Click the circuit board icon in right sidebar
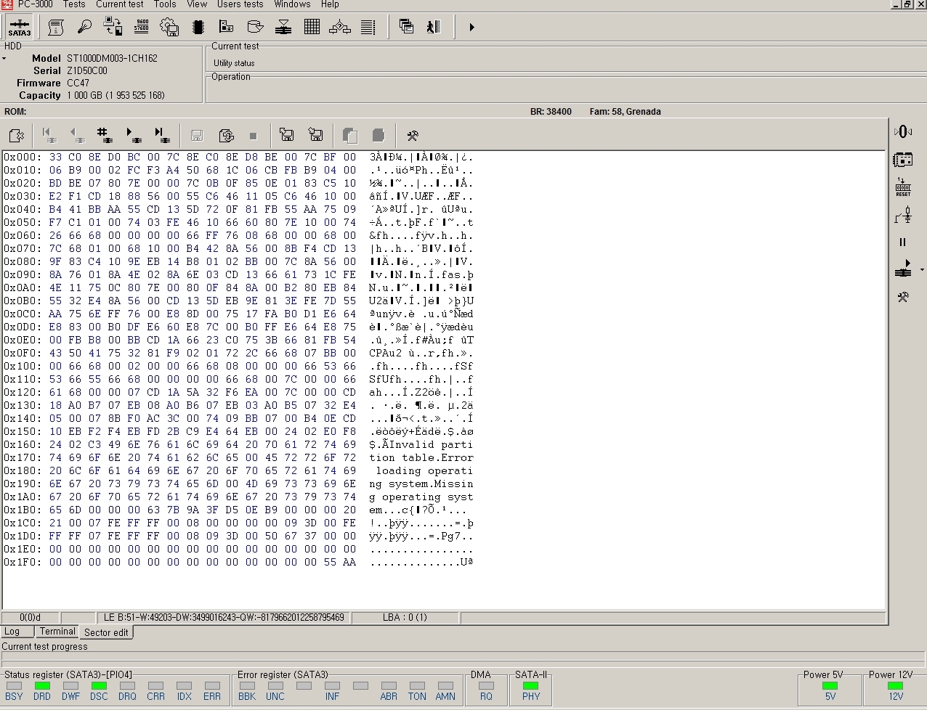 coord(903,159)
